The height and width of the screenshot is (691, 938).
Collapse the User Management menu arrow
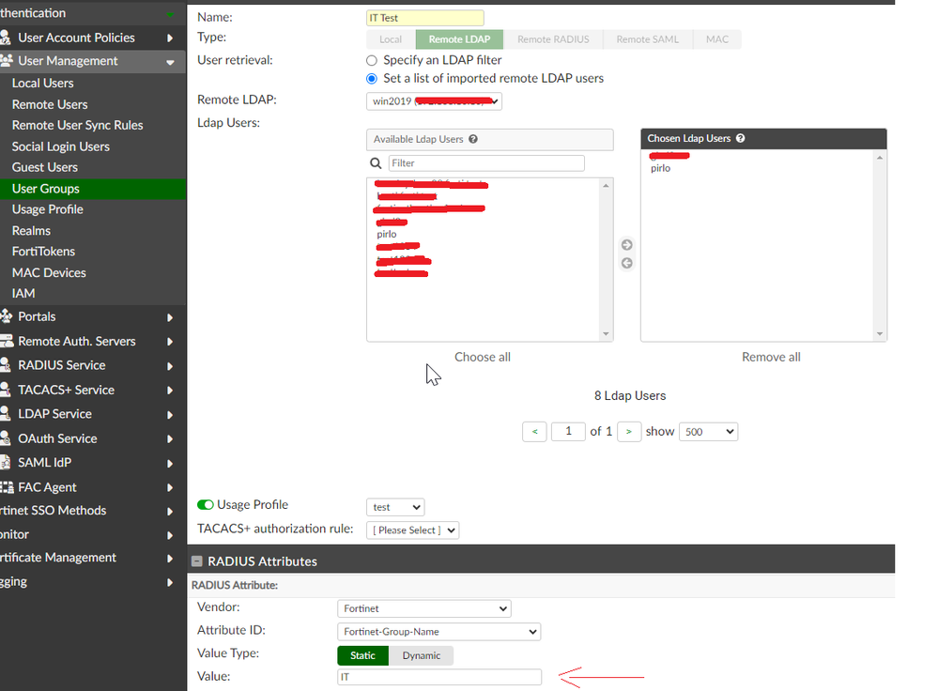(170, 62)
